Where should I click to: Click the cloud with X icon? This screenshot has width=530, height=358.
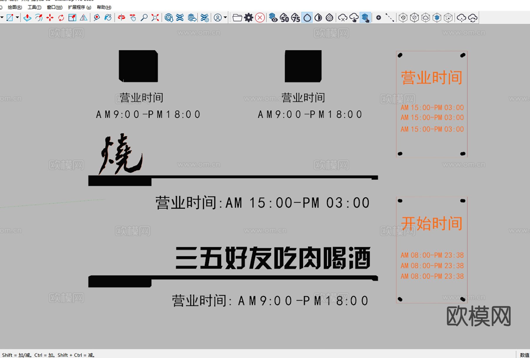[x=342, y=18]
